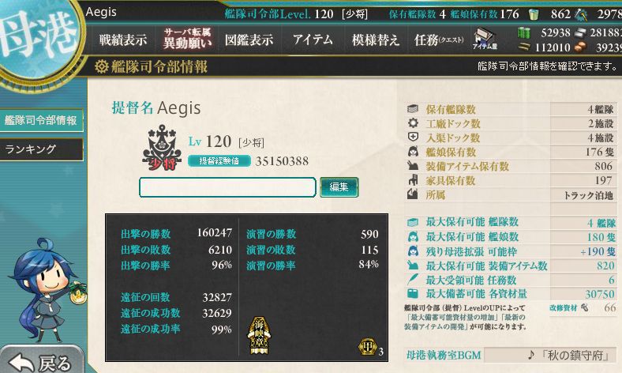This screenshot has width=622, height=373.
Task: Click the サーバ転属 異動願い button
Action: coord(187,39)
